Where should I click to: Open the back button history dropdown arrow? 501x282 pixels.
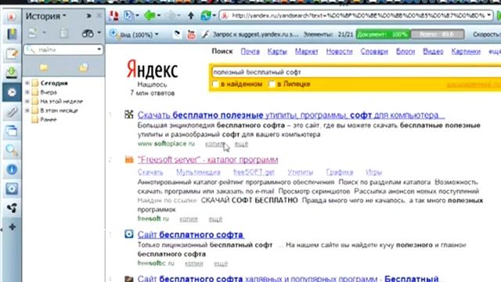(159, 16)
